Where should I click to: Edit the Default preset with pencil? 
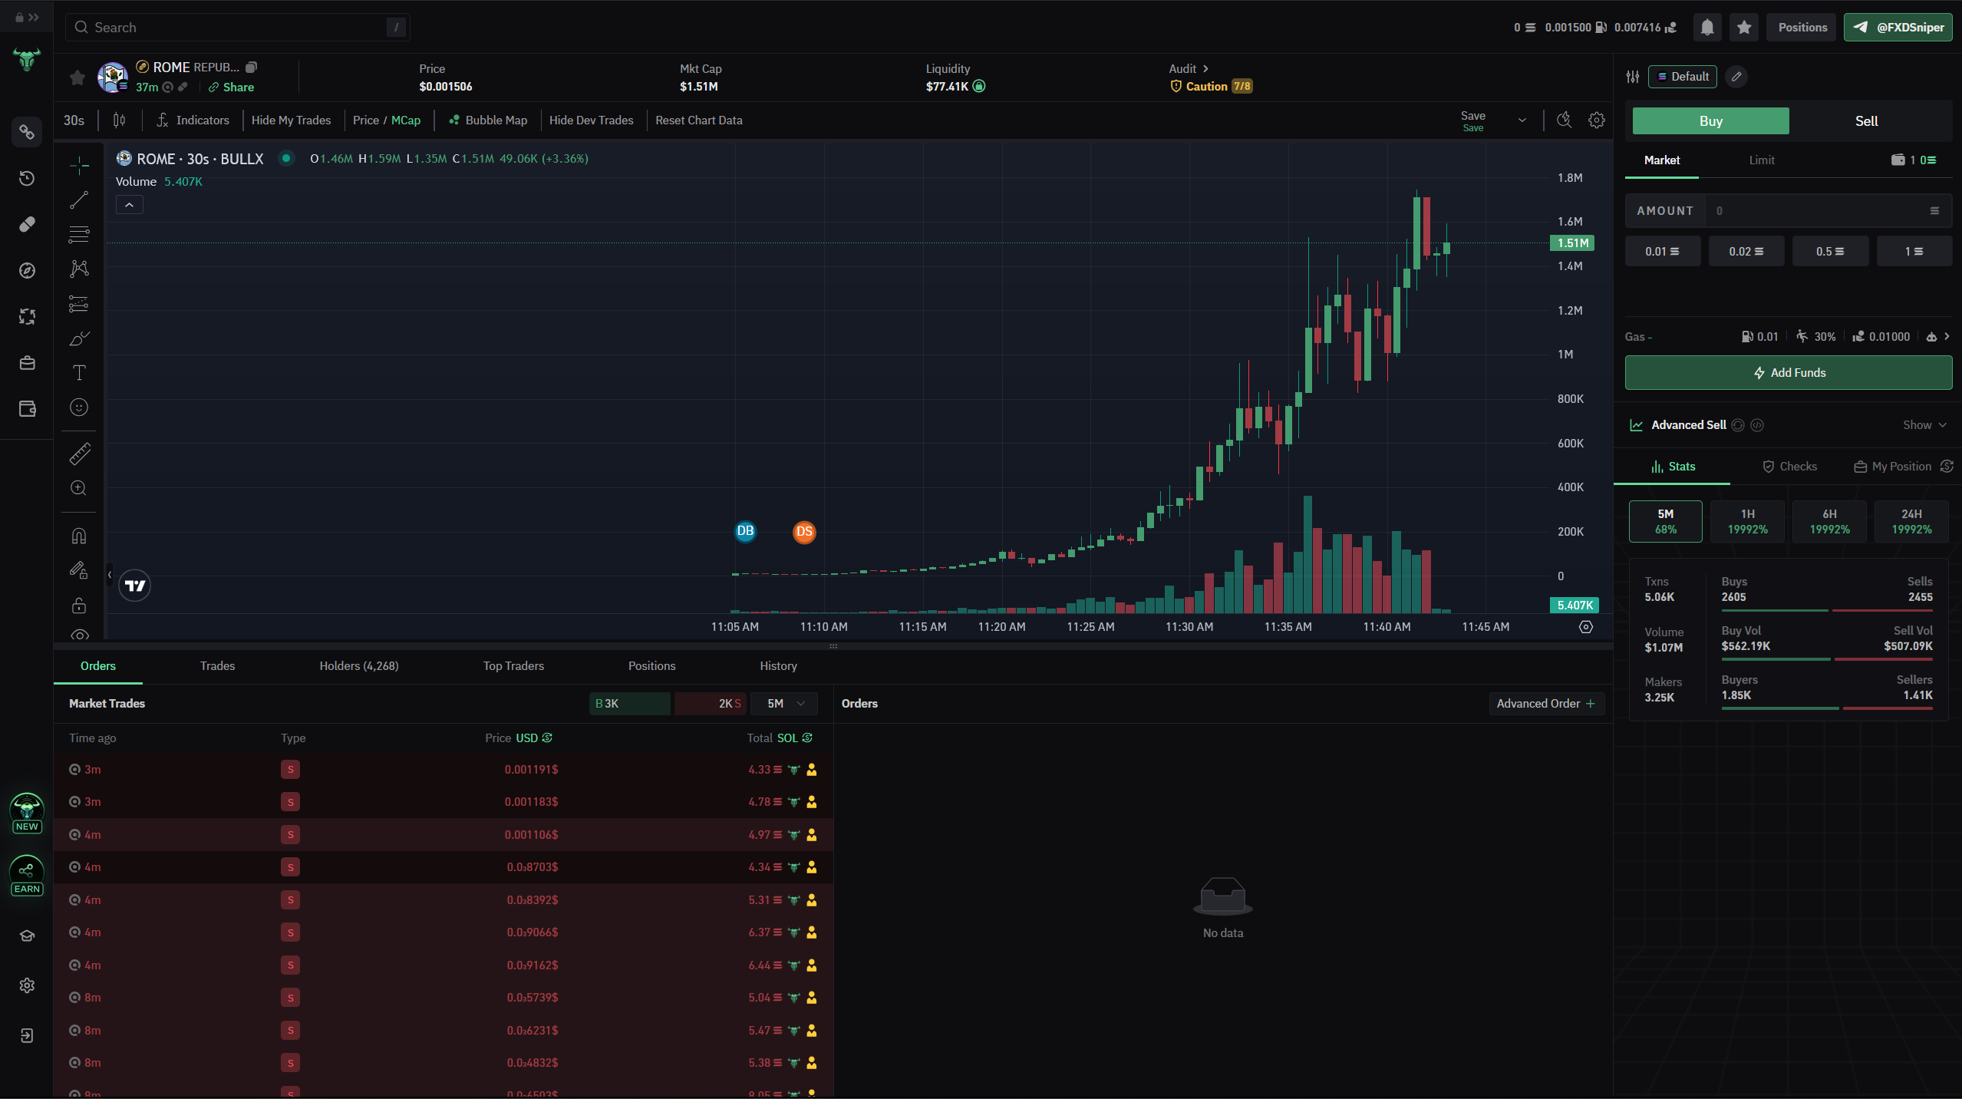(1736, 77)
